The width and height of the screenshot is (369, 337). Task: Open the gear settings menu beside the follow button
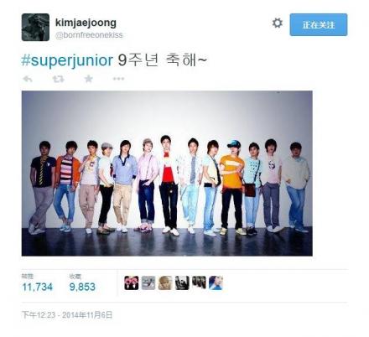(x=278, y=23)
